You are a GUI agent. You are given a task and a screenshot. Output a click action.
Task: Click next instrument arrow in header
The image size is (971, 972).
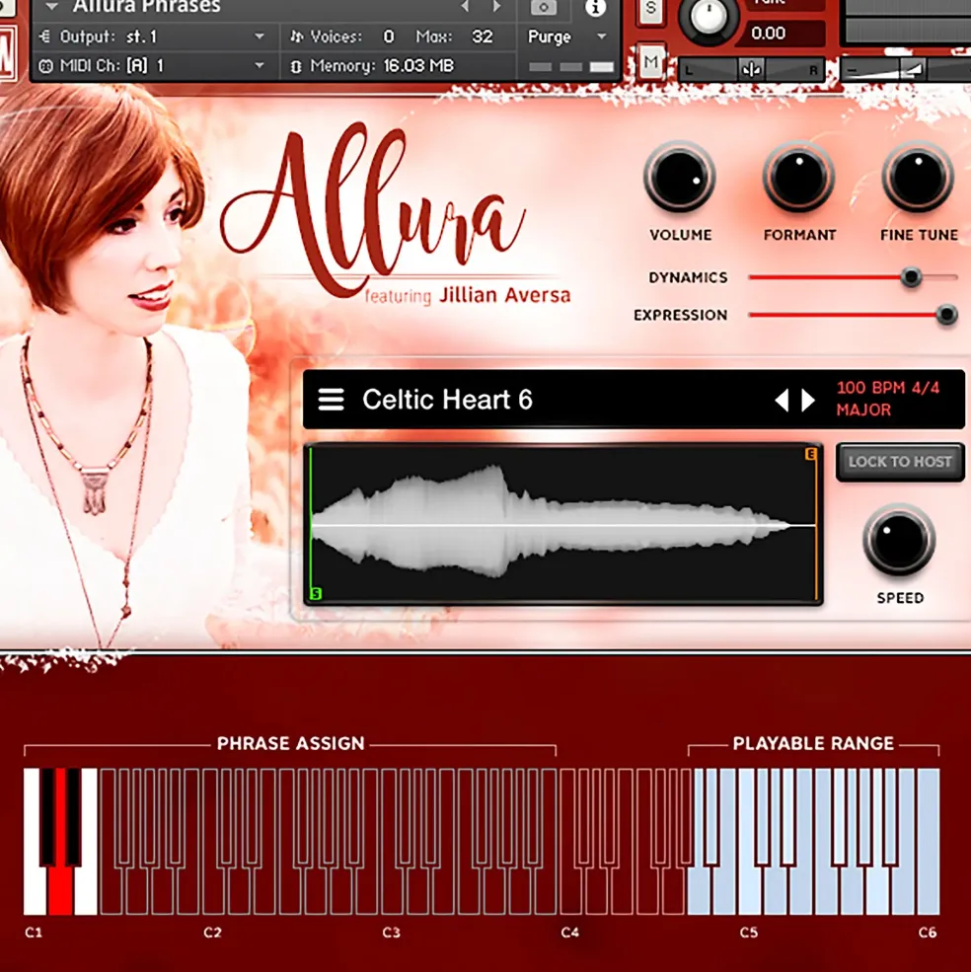click(496, 6)
